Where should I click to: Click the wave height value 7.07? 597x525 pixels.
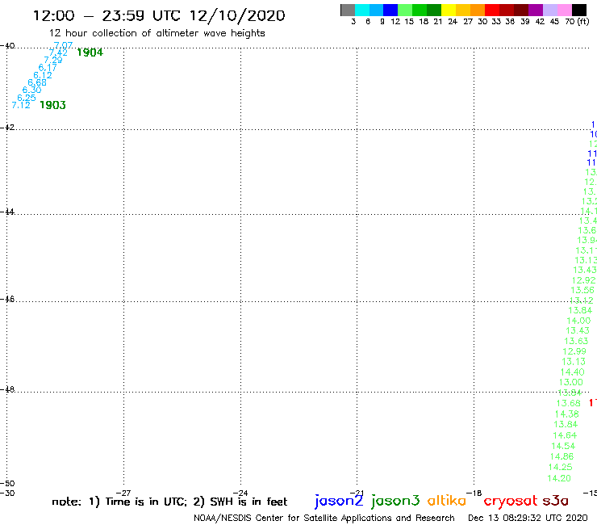tap(63, 45)
